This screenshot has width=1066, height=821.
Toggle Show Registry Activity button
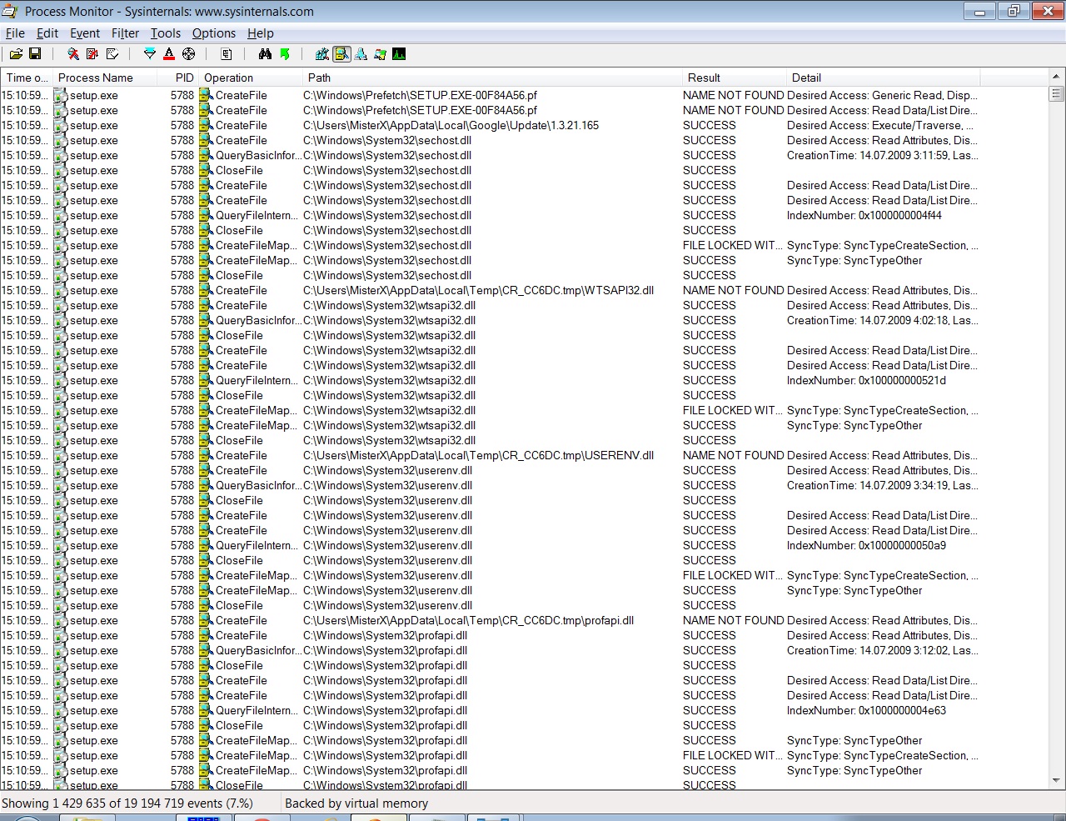(x=322, y=54)
